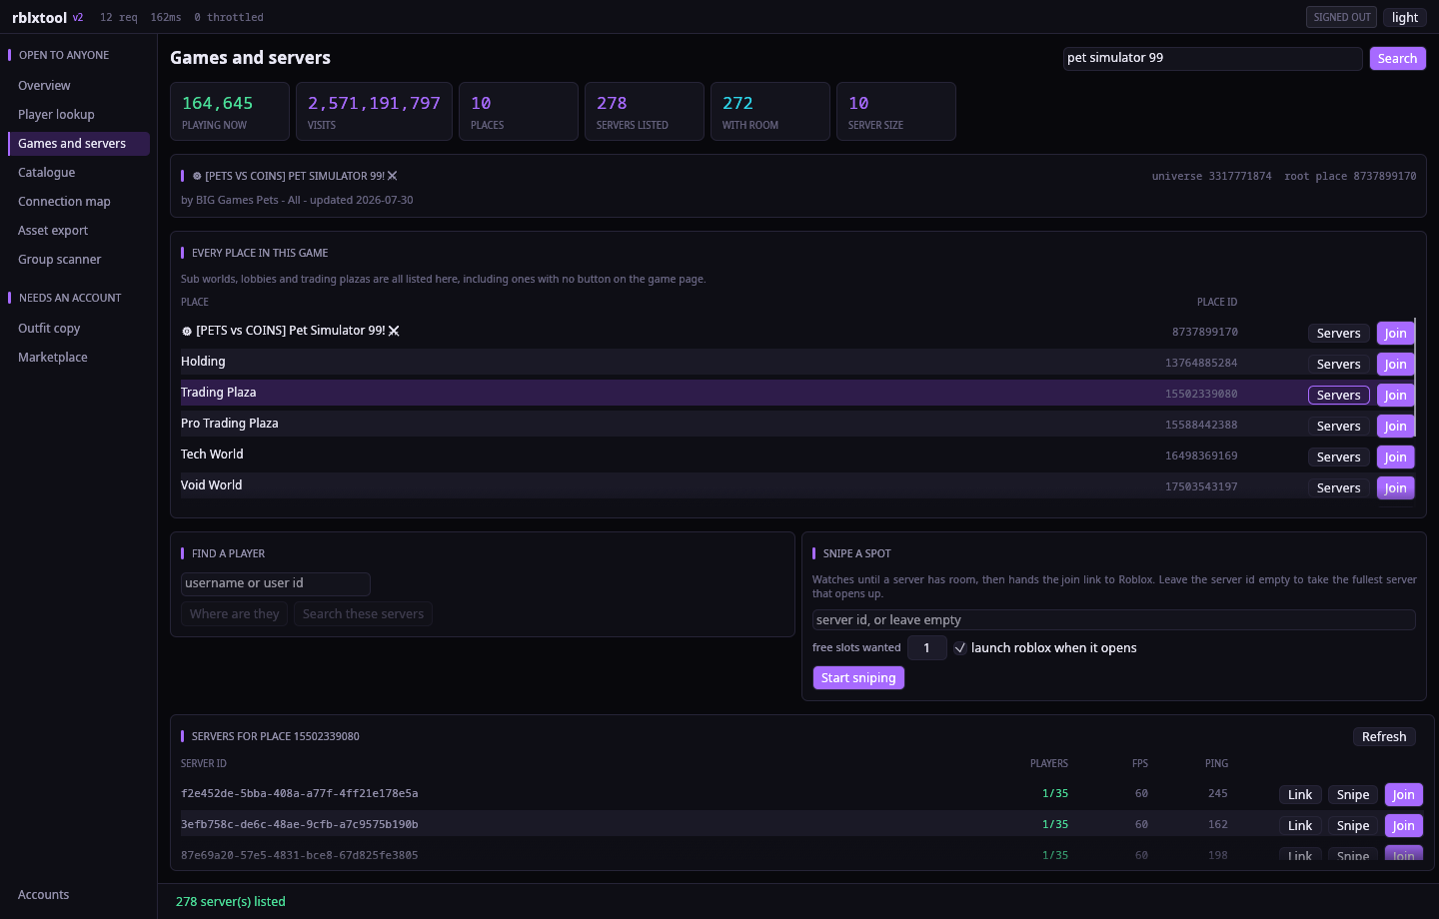Join server 3efb758c
The height and width of the screenshot is (919, 1439).
pyautogui.click(x=1403, y=826)
